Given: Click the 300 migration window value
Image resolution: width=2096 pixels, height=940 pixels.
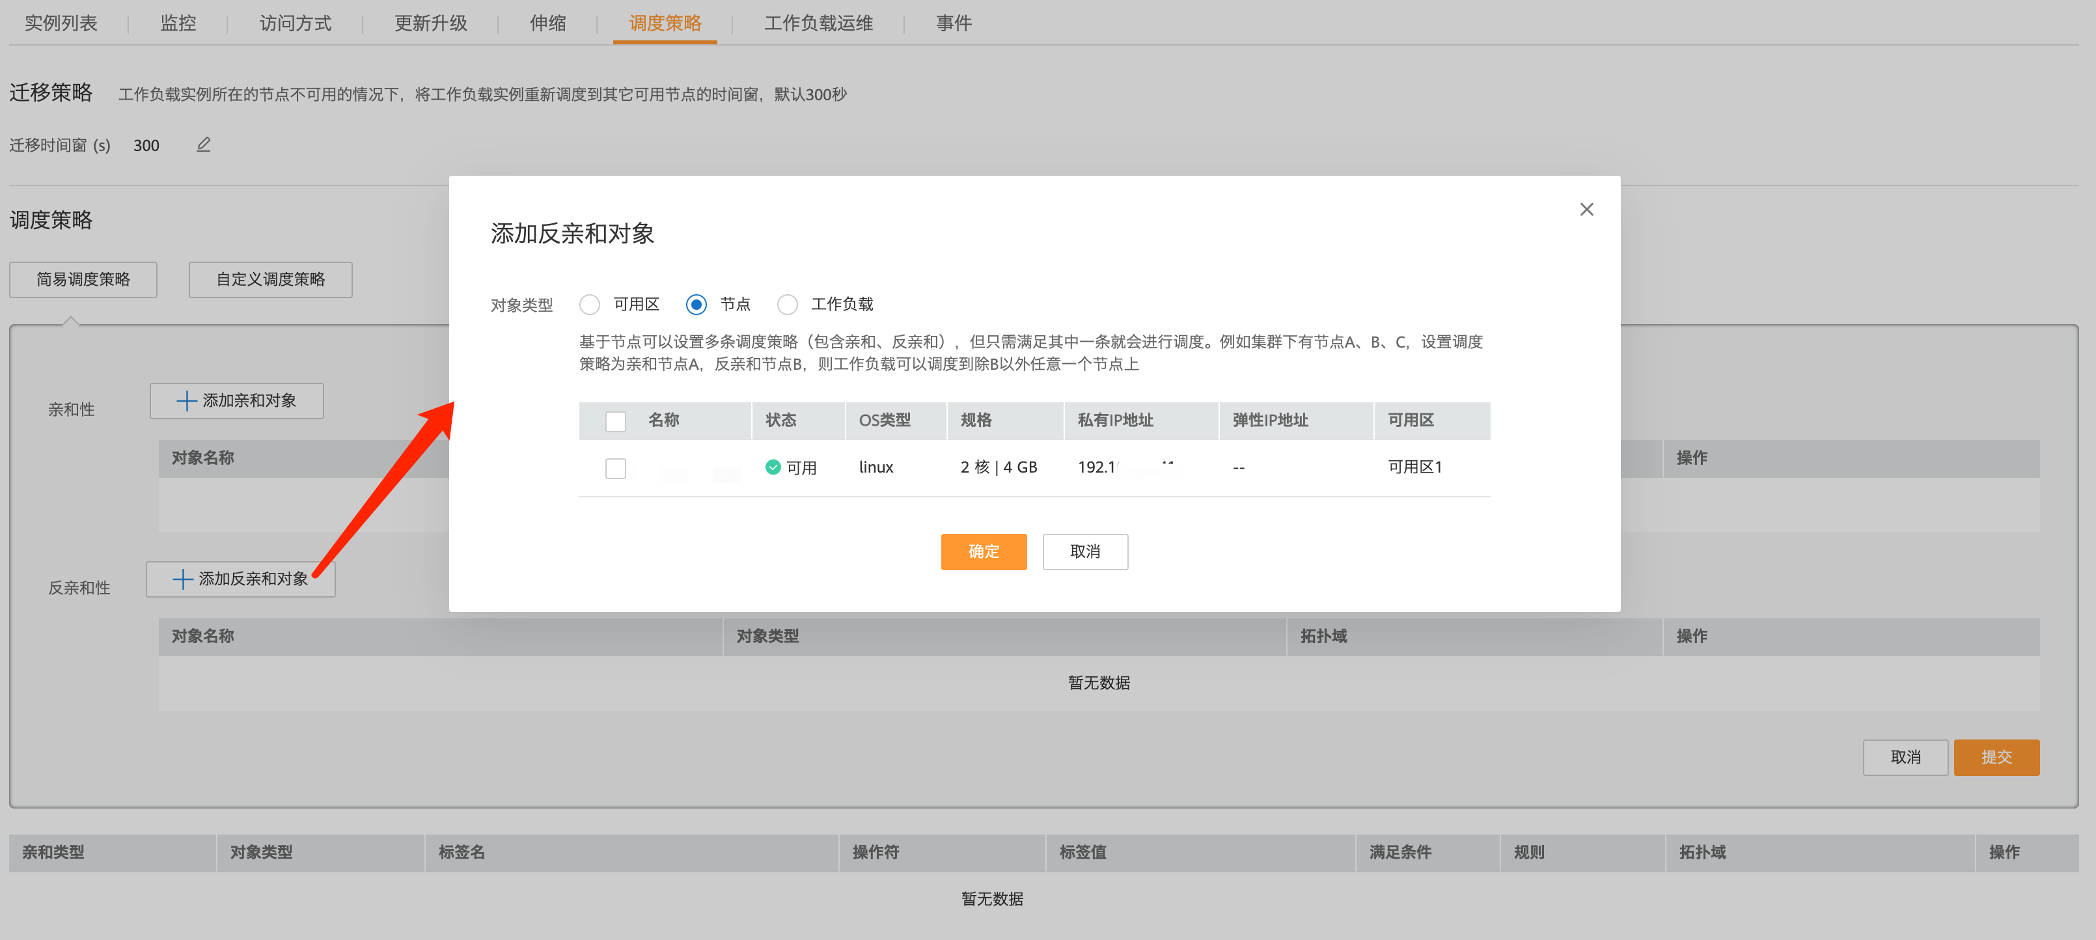Looking at the screenshot, I should [146, 146].
